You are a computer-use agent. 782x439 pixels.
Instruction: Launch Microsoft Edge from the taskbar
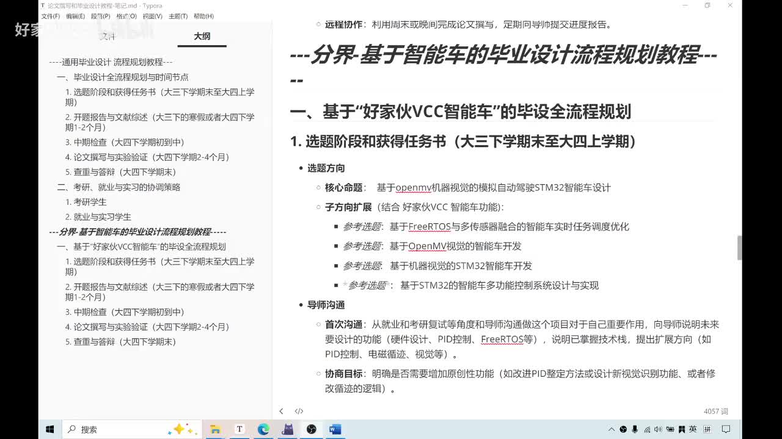pyautogui.click(x=263, y=429)
